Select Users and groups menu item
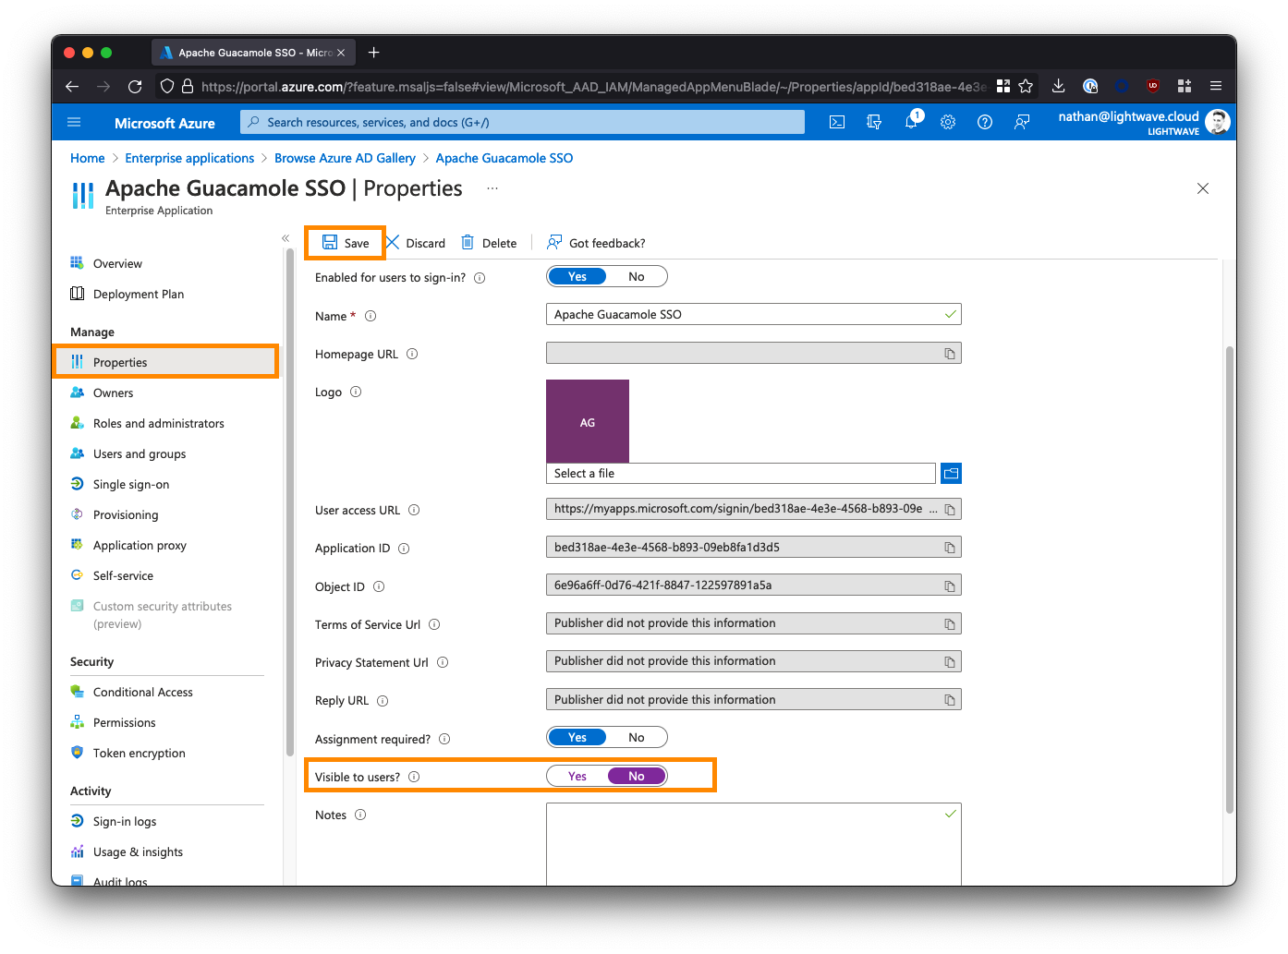This screenshot has width=1288, height=954. click(140, 454)
